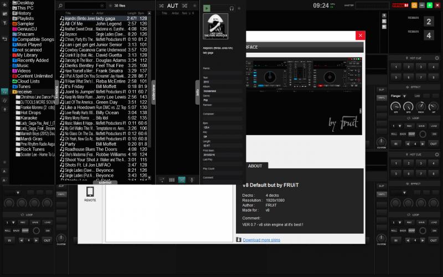Click the headphones prelisten icon
Screen dimensions: 443x277
pos(231,8)
